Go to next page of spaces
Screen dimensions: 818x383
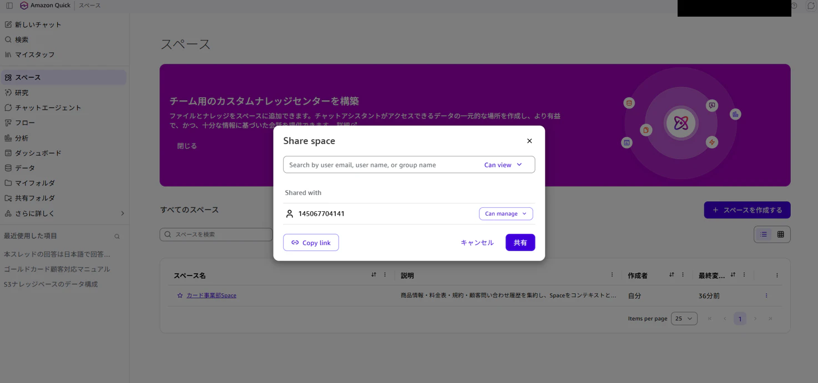click(755, 319)
